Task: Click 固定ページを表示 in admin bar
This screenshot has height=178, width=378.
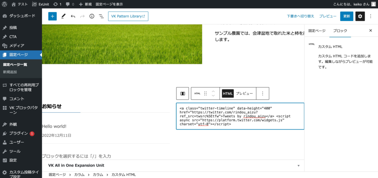Action: click(109, 4)
